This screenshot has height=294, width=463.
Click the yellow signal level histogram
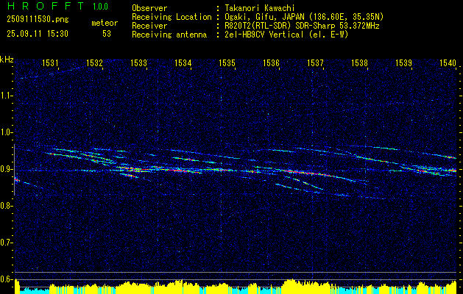click(236, 287)
